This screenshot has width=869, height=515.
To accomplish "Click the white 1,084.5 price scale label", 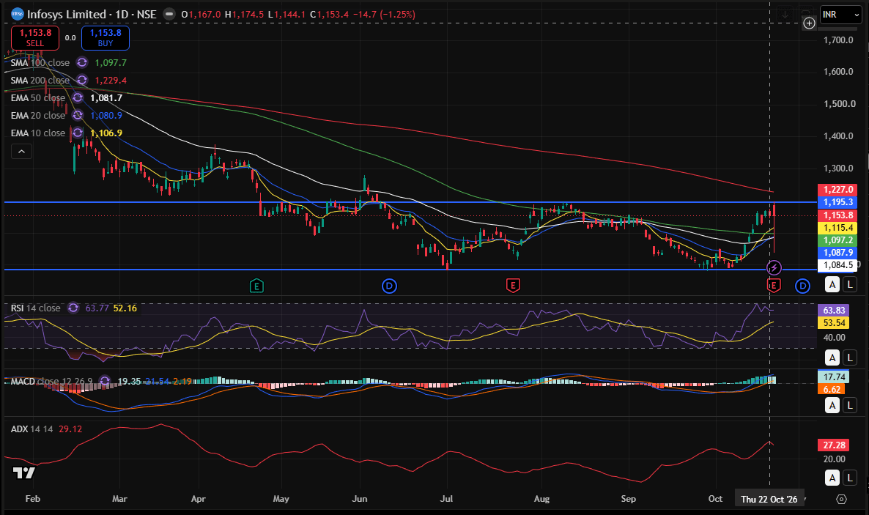I will [837, 265].
